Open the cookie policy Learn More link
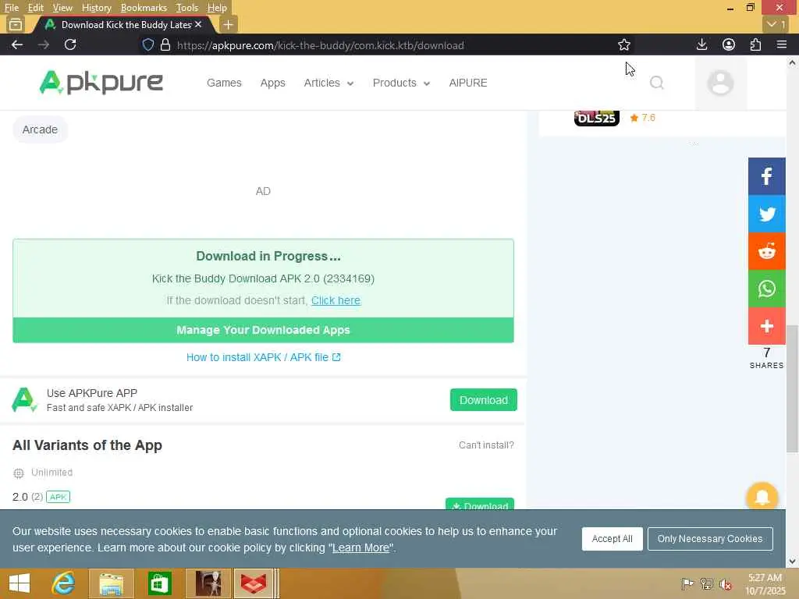 click(x=360, y=548)
